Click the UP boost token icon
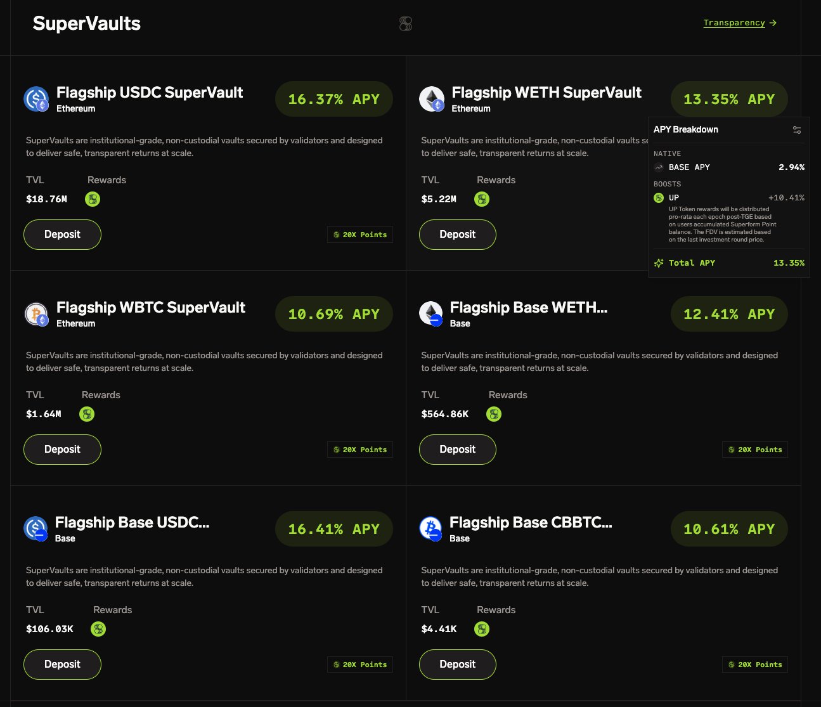Image resolution: width=821 pixels, height=707 pixels. point(659,198)
